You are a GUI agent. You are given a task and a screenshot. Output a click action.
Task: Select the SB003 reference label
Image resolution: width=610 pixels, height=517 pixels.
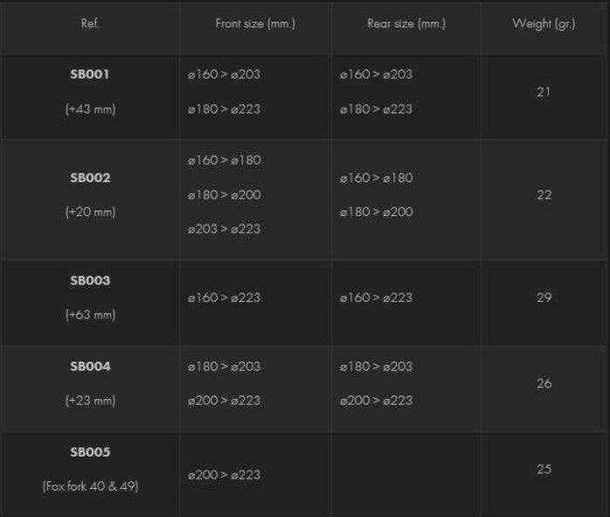point(90,281)
